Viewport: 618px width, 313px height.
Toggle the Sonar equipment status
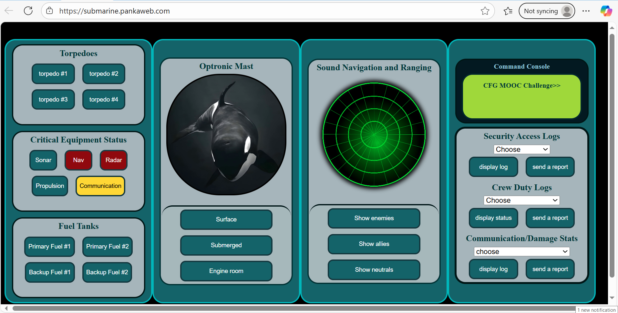[43, 160]
